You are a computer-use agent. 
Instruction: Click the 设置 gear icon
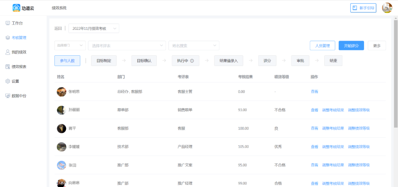[x=8, y=81]
